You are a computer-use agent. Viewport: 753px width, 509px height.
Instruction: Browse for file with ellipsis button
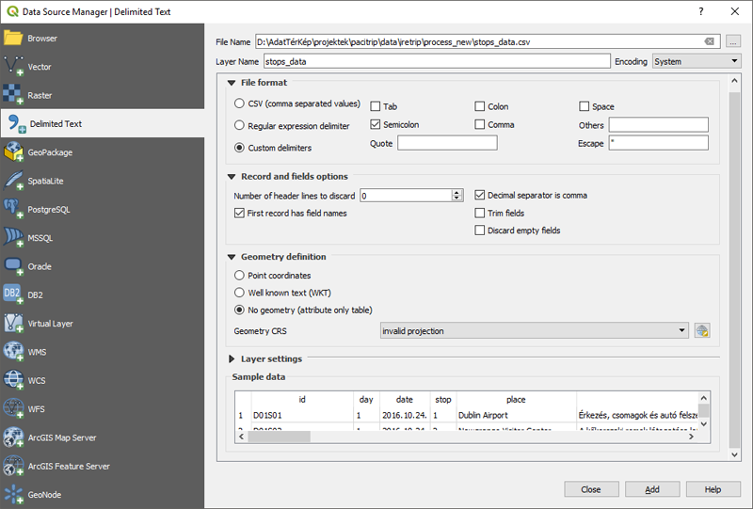(733, 41)
